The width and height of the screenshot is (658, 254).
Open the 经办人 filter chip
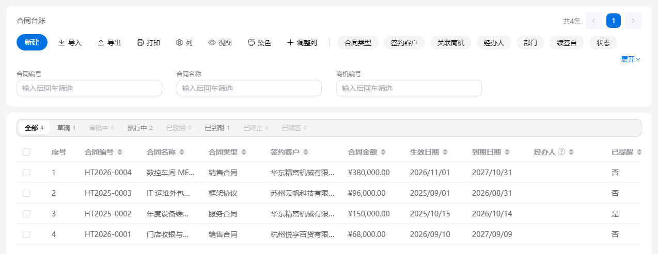494,43
